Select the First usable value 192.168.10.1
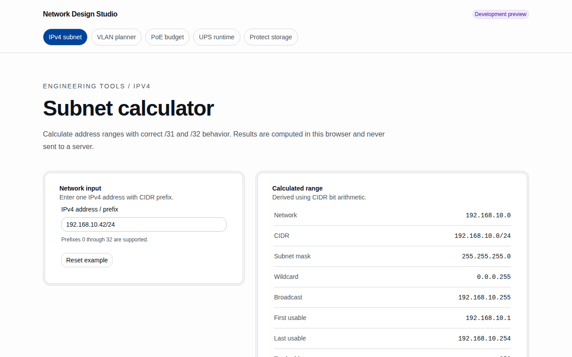Viewport: 572px width, 357px height. [x=488, y=318]
